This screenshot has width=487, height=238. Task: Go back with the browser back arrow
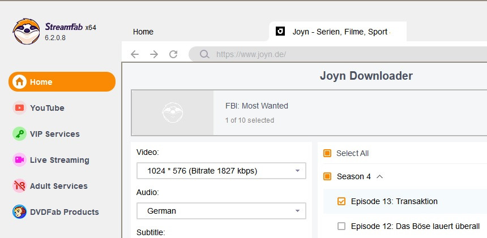click(134, 54)
